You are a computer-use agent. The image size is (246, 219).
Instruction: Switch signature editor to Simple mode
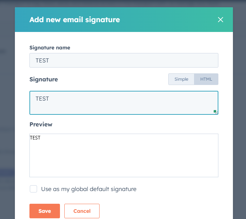click(x=181, y=79)
